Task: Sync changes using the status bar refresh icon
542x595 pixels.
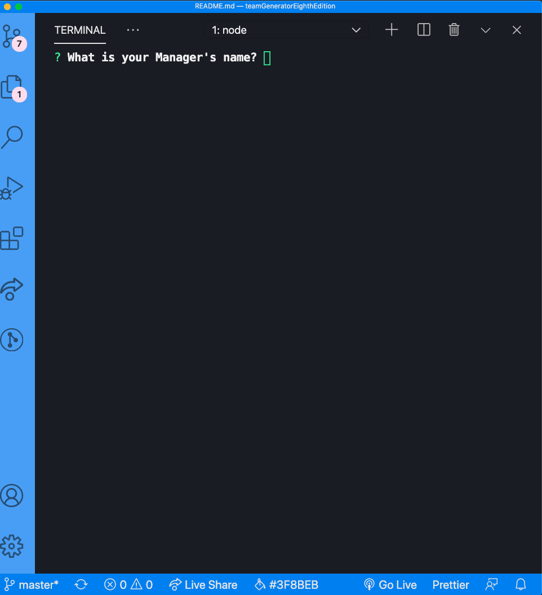Action: (81, 584)
